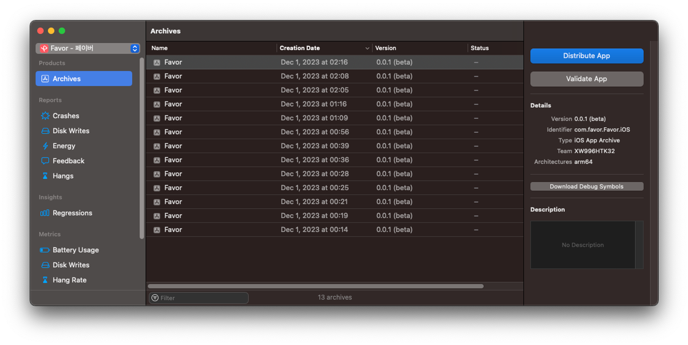Click the team value XW996HTK32
Screen dimensions: 688x345
(594, 151)
